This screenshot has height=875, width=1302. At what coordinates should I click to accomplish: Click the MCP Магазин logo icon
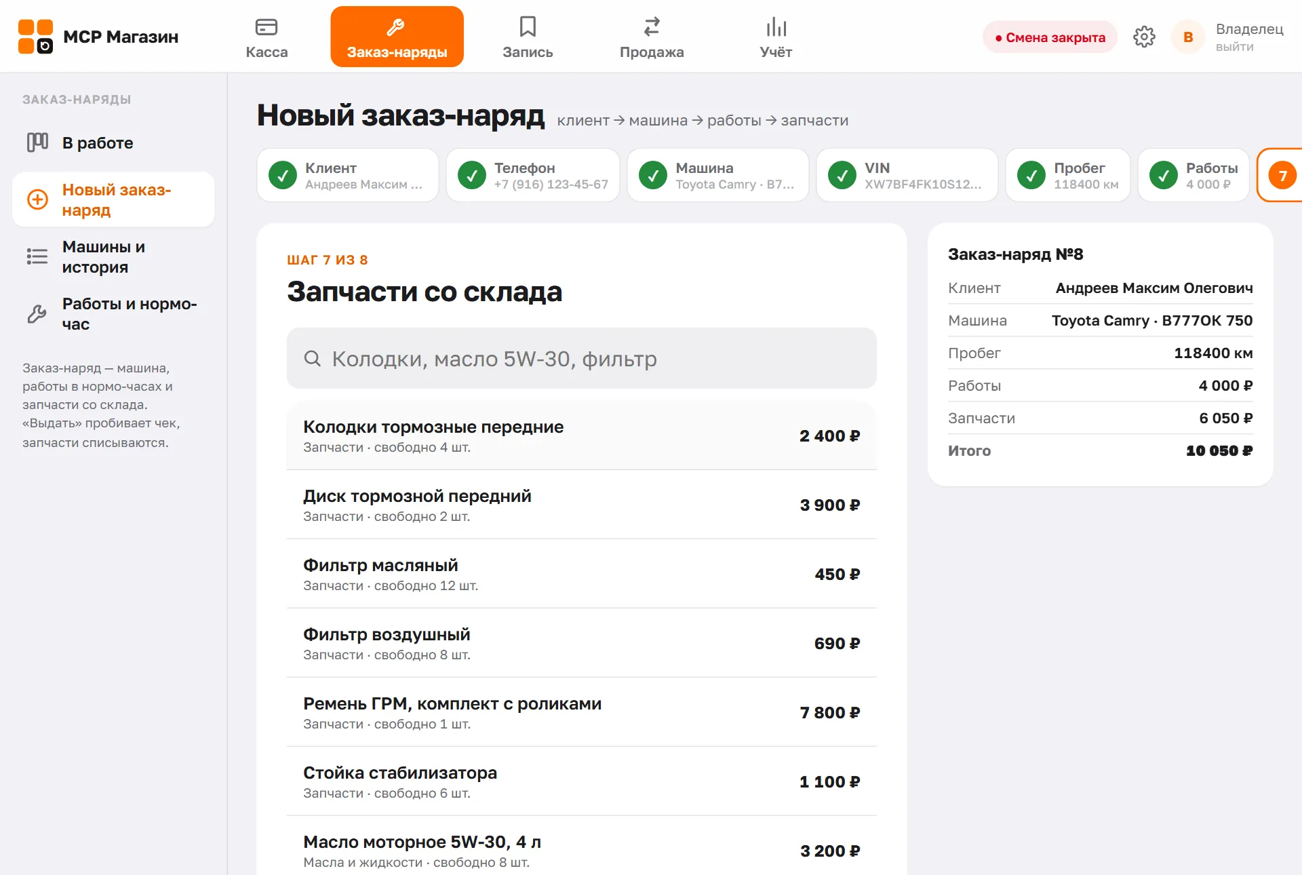(x=35, y=37)
